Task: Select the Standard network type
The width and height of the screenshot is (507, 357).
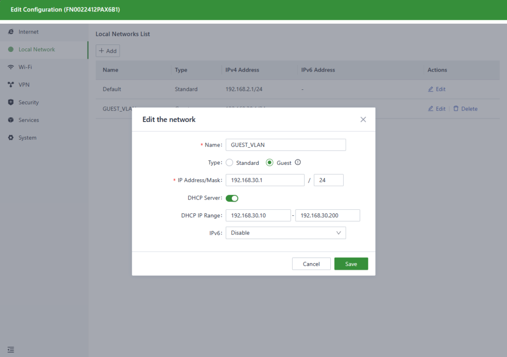Action: coord(229,163)
